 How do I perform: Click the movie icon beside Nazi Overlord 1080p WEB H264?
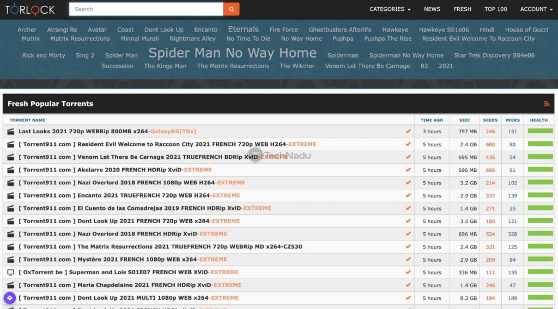[x=11, y=183]
